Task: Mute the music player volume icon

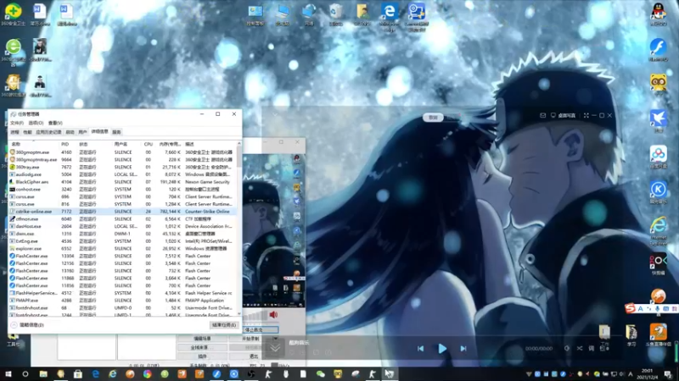Action: pos(567,348)
